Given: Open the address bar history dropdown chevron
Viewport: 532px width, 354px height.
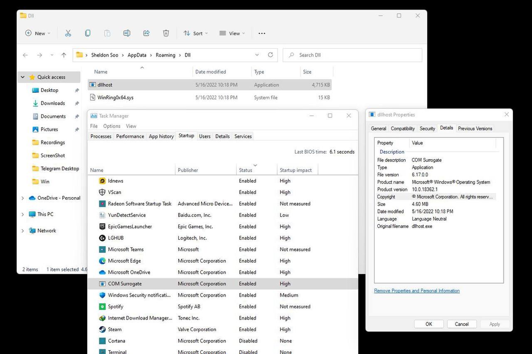Looking at the screenshot, I should tap(257, 55).
